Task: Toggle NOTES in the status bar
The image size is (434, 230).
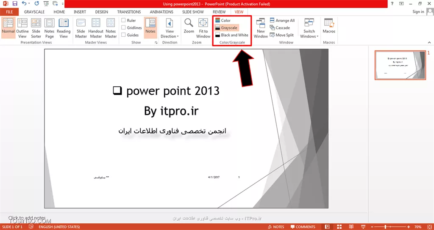Action: (276, 227)
